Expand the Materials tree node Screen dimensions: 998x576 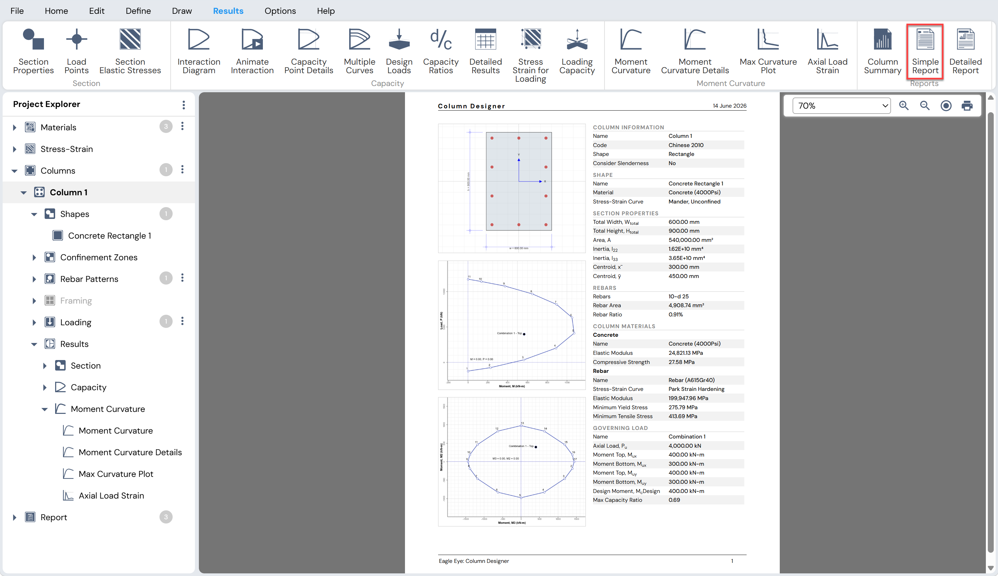[x=15, y=127]
